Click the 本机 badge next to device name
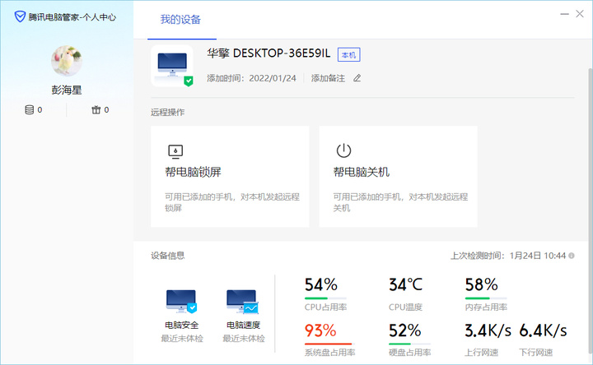593x365 pixels. click(x=348, y=55)
